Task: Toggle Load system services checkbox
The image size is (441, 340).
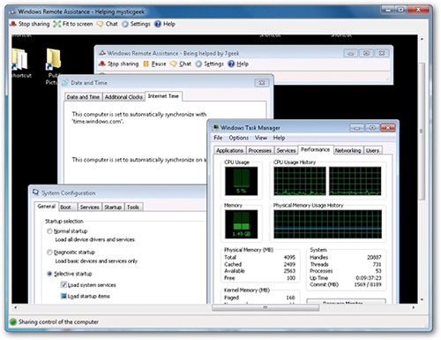Action: (x=64, y=284)
